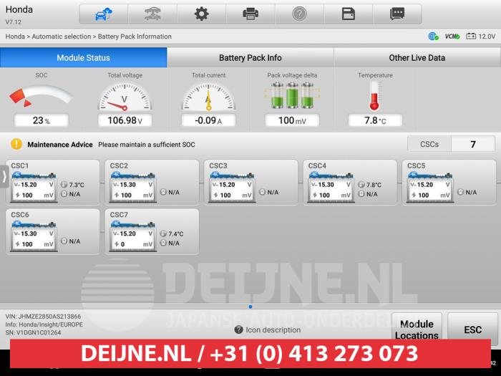Select the -0.09 A current value

(x=208, y=120)
